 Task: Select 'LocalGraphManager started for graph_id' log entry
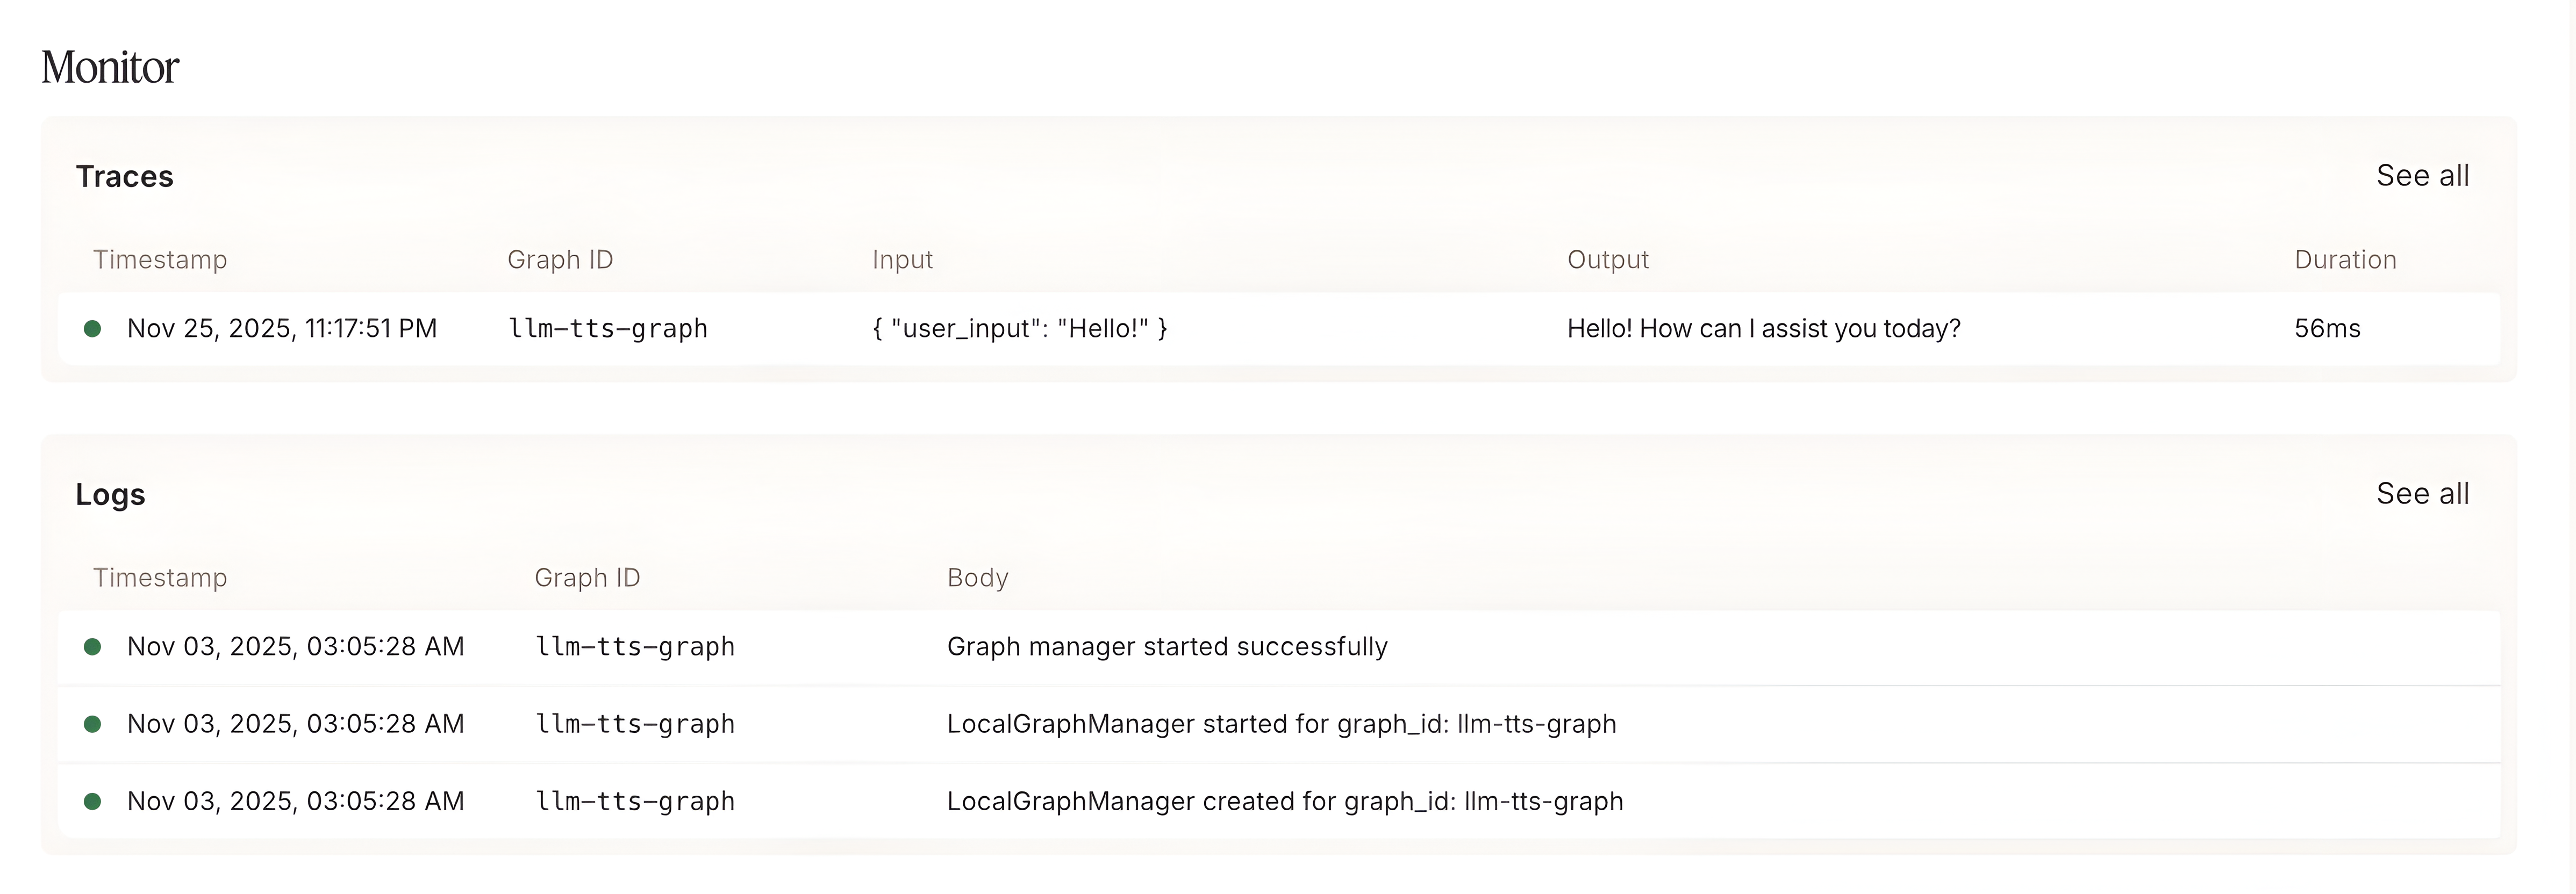[1281, 724]
